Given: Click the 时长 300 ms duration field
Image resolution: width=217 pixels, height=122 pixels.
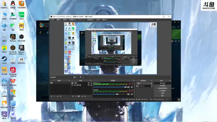Looking at the screenshot, I should [x=145, y=86].
